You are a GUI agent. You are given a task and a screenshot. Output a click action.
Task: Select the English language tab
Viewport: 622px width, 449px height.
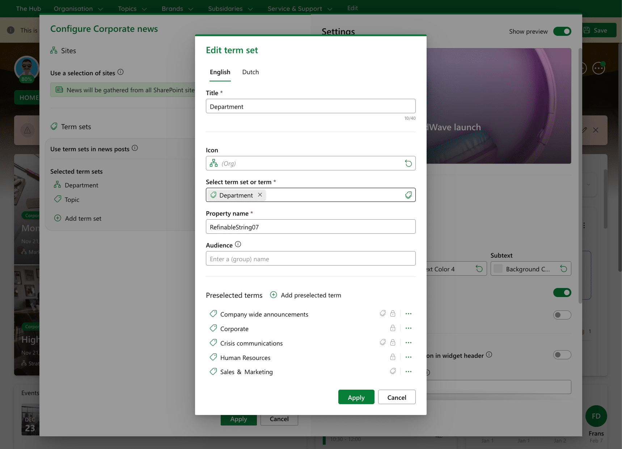(x=220, y=72)
